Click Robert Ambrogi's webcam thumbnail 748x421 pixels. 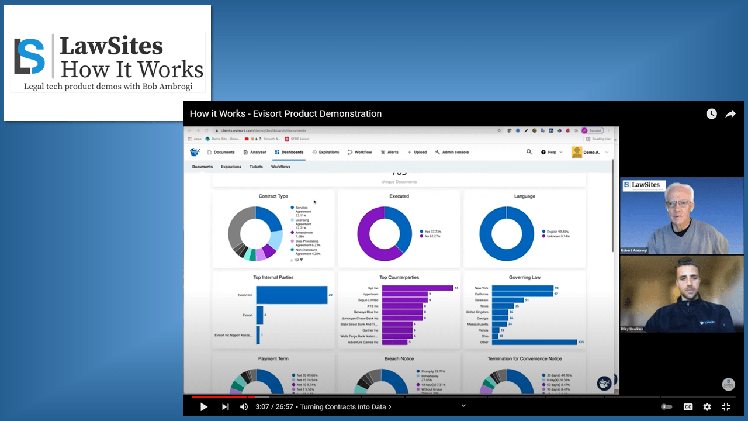click(682, 216)
